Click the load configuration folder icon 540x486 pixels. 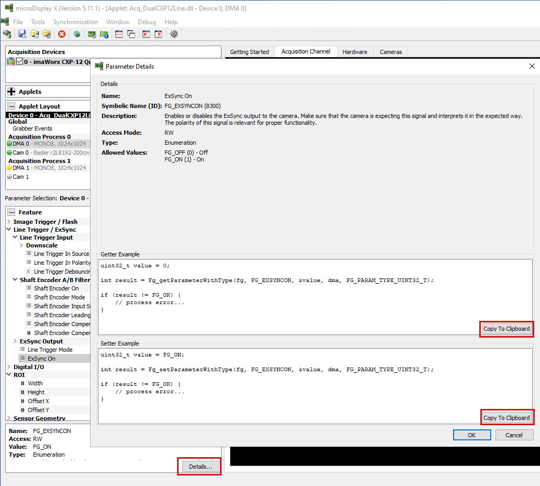coord(35,34)
